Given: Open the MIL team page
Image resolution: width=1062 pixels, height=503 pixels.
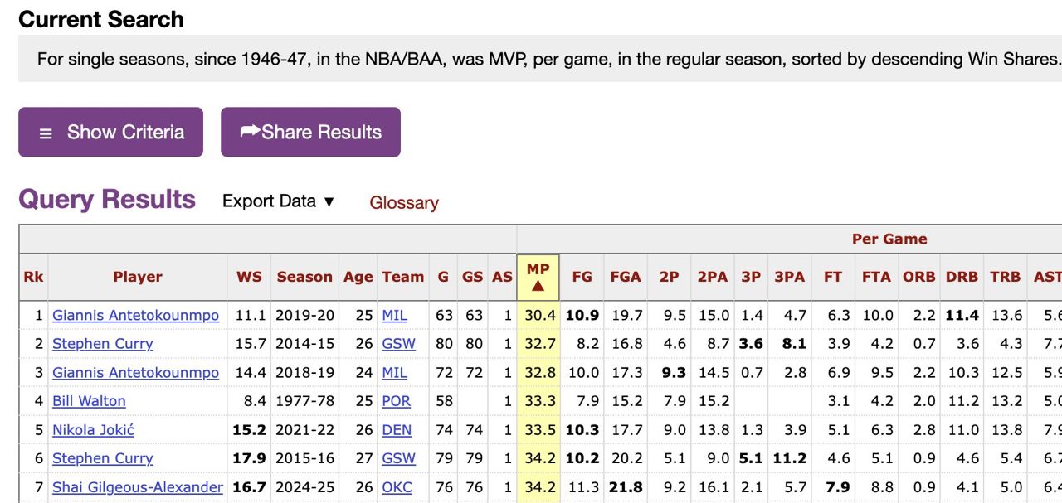Looking at the screenshot, I should point(397,315).
